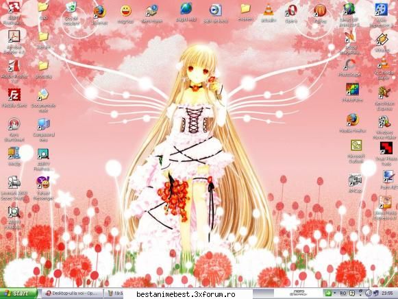
Task: Open the Lexmark 2600 Series printer icon
Action: pyautogui.click(x=14, y=182)
